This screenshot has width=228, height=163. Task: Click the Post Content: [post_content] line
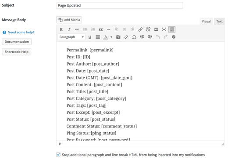pos(94,84)
